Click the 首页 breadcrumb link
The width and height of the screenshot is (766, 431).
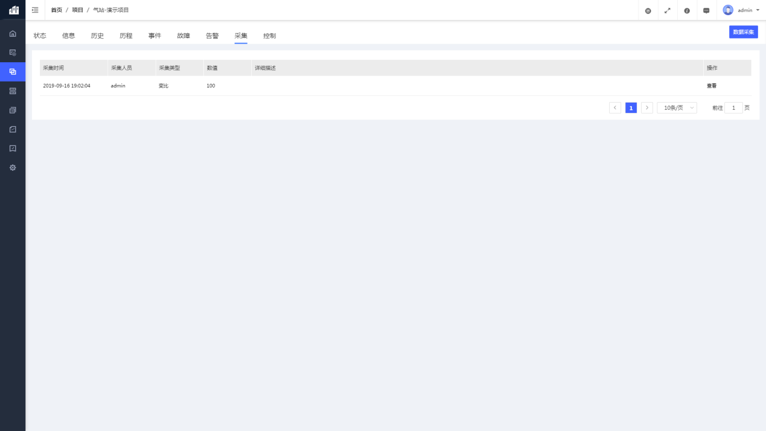pos(56,10)
